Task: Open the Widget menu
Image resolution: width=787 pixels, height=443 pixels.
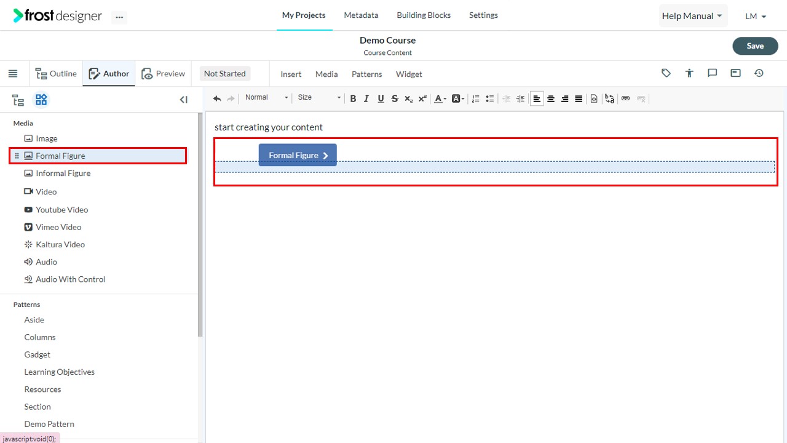Action: (409, 74)
